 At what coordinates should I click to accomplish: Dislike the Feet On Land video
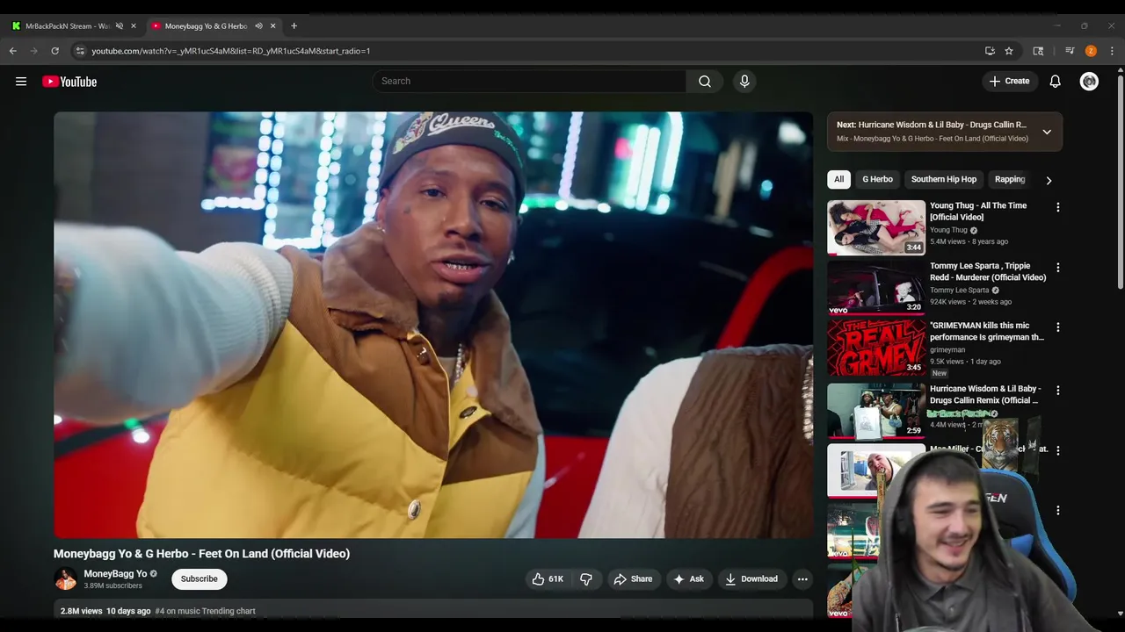pos(586,579)
